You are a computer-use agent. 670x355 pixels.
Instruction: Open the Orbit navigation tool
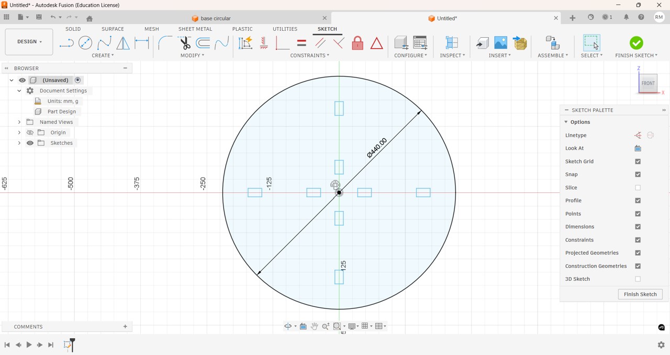click(x=288, y=326)
